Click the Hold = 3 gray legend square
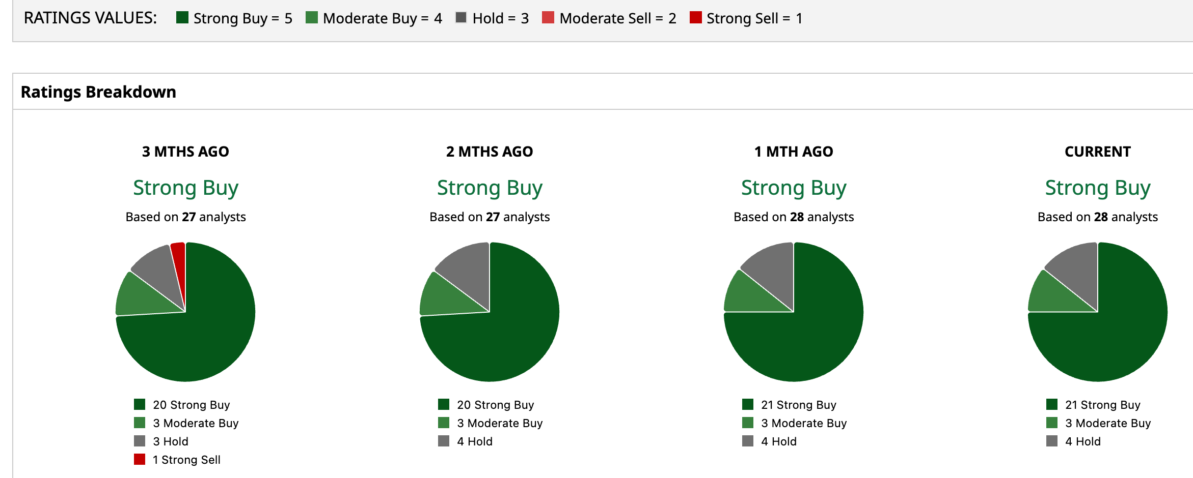Screen dimensions: 1193x478 pos(461,17)
